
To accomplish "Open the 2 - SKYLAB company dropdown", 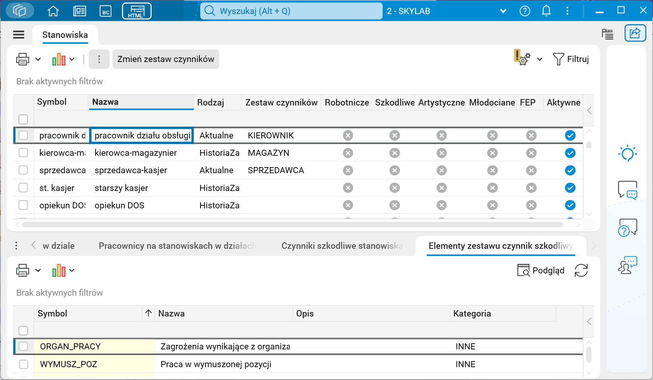I will point(503,11).
